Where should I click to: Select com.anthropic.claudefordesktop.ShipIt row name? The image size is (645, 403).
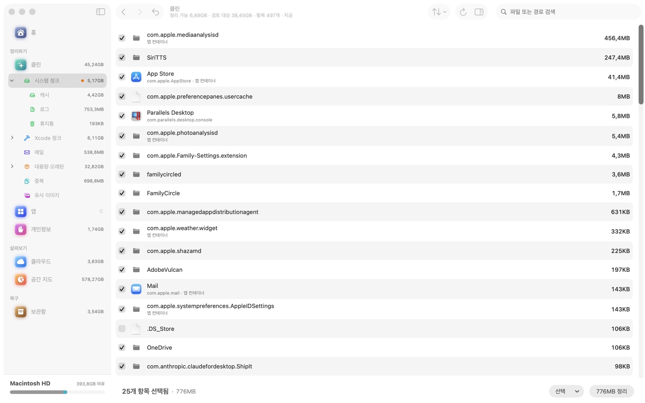point(199,366)
